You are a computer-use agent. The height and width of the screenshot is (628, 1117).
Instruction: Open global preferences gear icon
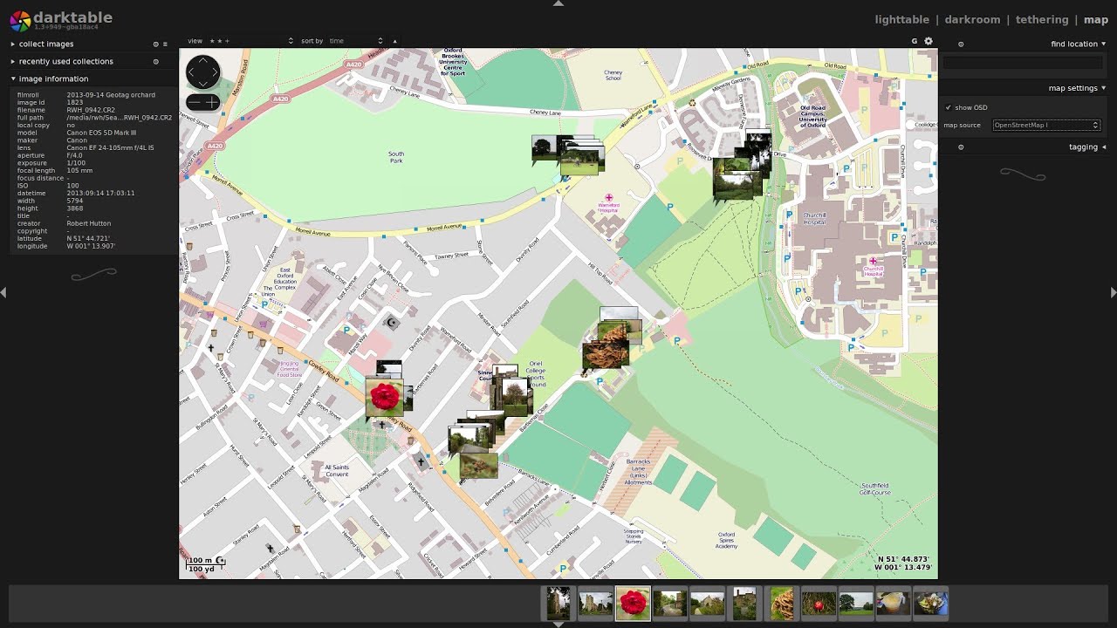(x=929, y=41)
